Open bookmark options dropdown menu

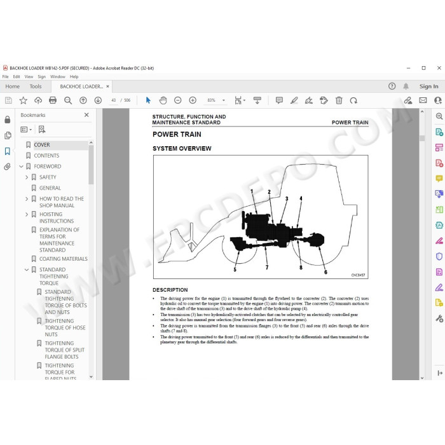[x=26, y=130]
